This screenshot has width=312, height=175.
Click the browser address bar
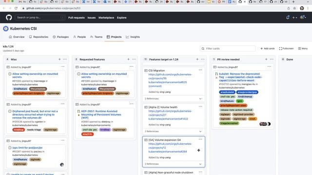click(153, 8)
